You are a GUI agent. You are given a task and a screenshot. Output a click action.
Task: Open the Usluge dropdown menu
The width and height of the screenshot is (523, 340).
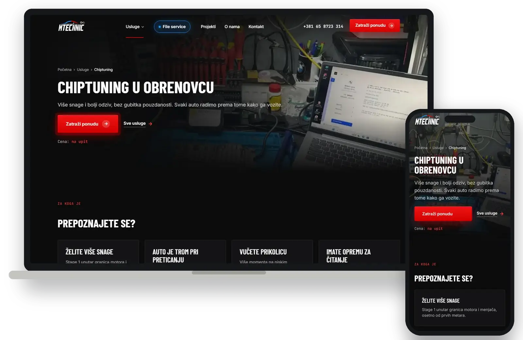[x=135, y=27]
